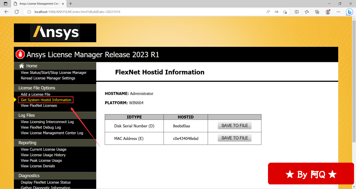Viewport: 356px width, 189px height.
Task: Reload the page with the Refresh icon
Action: tap(16, 12)
